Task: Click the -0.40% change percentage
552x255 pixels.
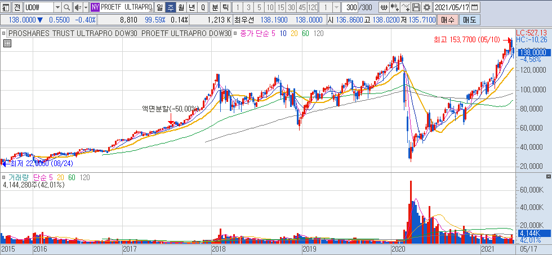Action: [x=86, y=20]
